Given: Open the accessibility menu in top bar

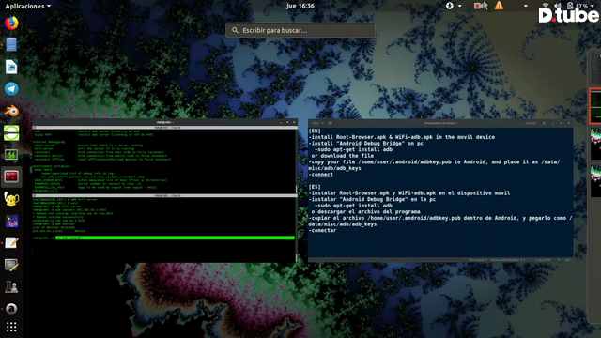Looking at the screenshot, I should pyautogui.click(x=450, y=6).
